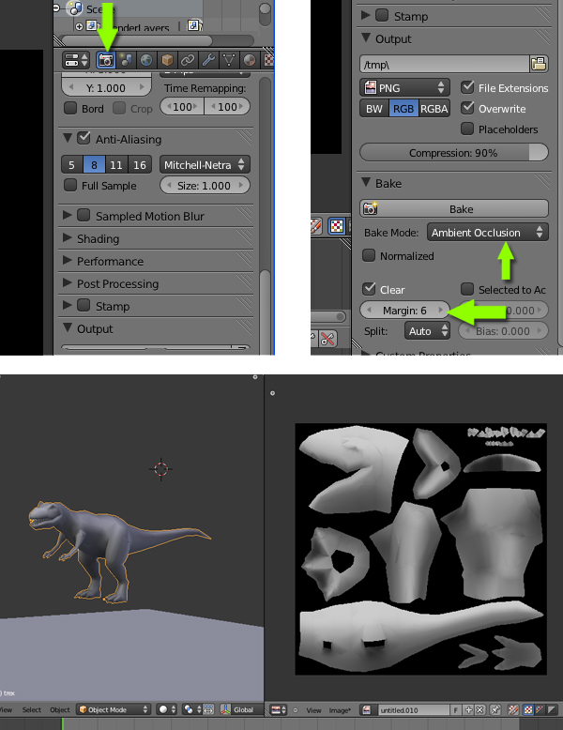Set anti-aliasing samples to 16
The height and width of the screenshot is (730, 563).
(x=140, y=165)
